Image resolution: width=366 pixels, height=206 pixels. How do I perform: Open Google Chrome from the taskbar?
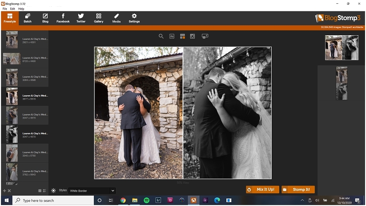point(123,200)
